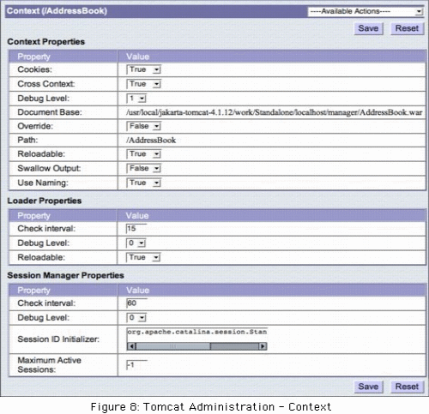Image resolution: width=429 pixels, height=414 pixels.
Task: Change Context Properties Debug Level dropdown
Action: [x=136, y=99]
